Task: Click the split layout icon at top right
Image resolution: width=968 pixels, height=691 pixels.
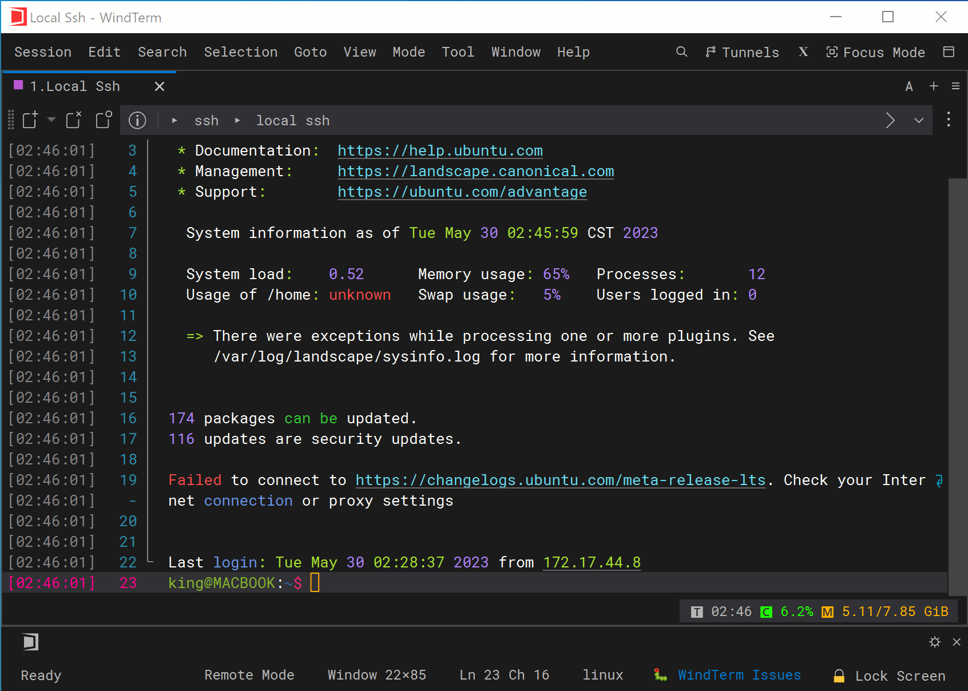Action: tap(949, 52)
